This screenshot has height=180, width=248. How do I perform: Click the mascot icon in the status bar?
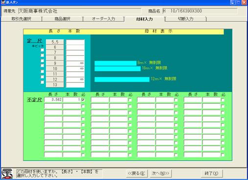click(x=7, y=174)
